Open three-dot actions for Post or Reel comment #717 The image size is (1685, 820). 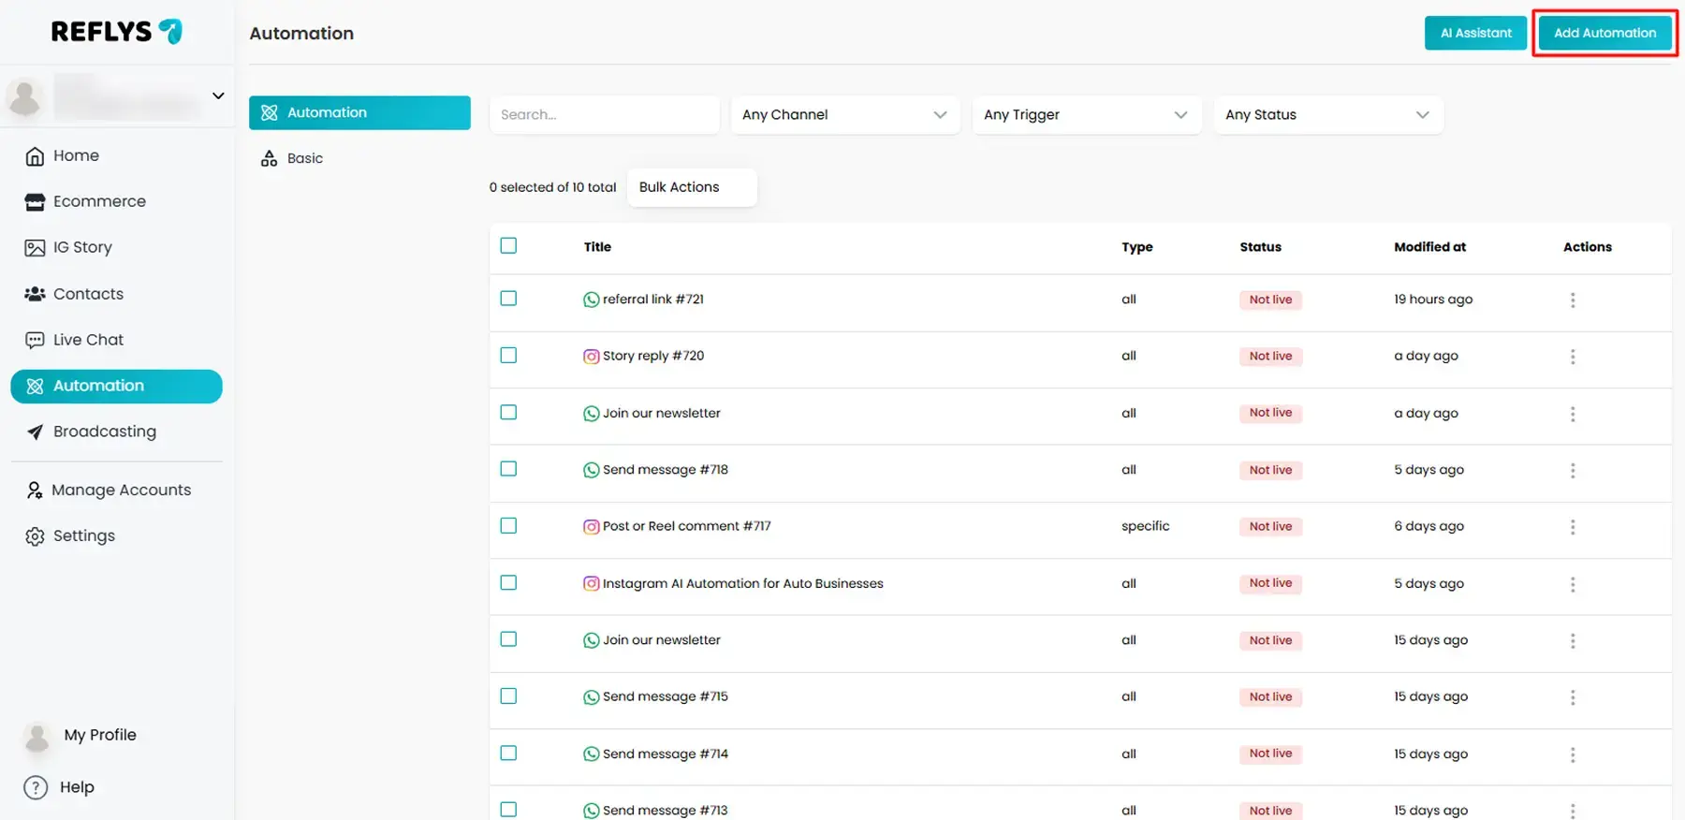(1572, 527)
